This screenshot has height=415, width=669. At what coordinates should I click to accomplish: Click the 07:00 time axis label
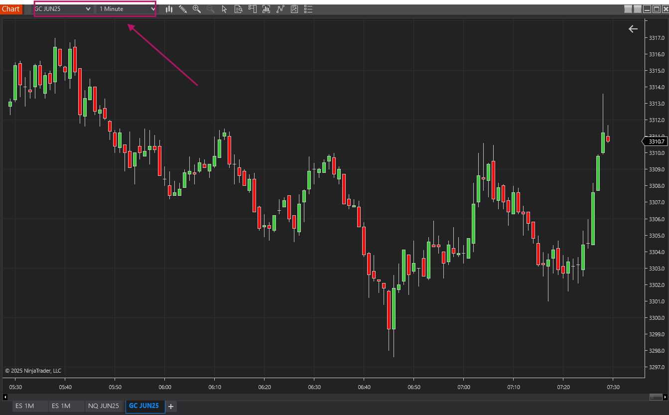point(464,387)
